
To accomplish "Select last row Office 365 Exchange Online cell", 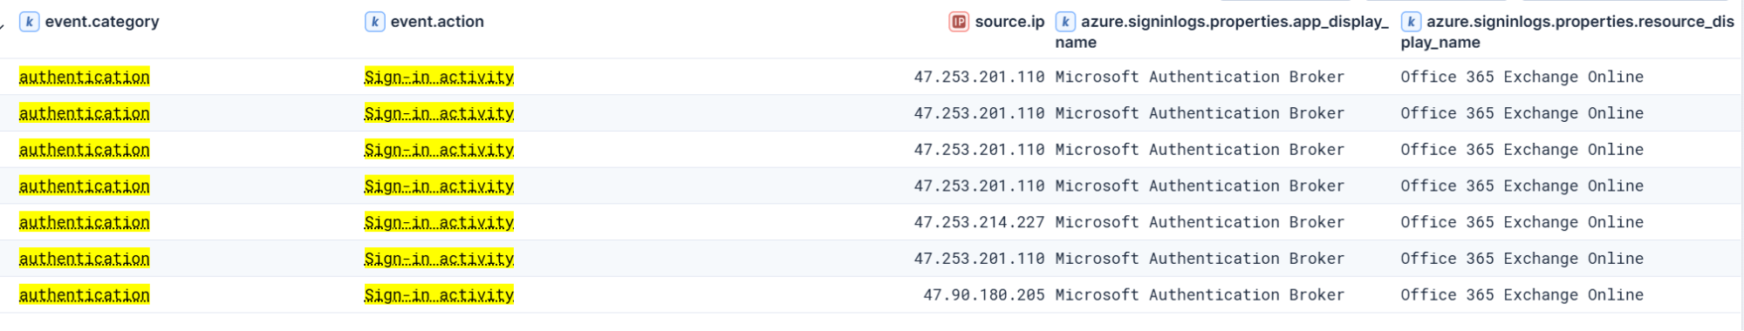I will pos(1522,295).
